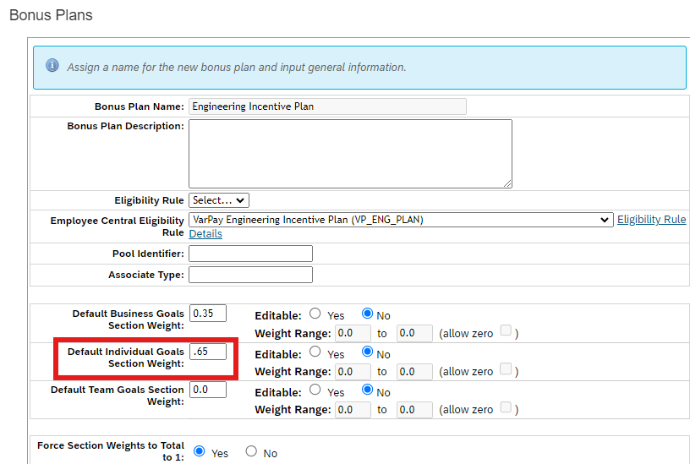
Task: Click Business Goals Weight Range maximum field
Action: [414, 333]
